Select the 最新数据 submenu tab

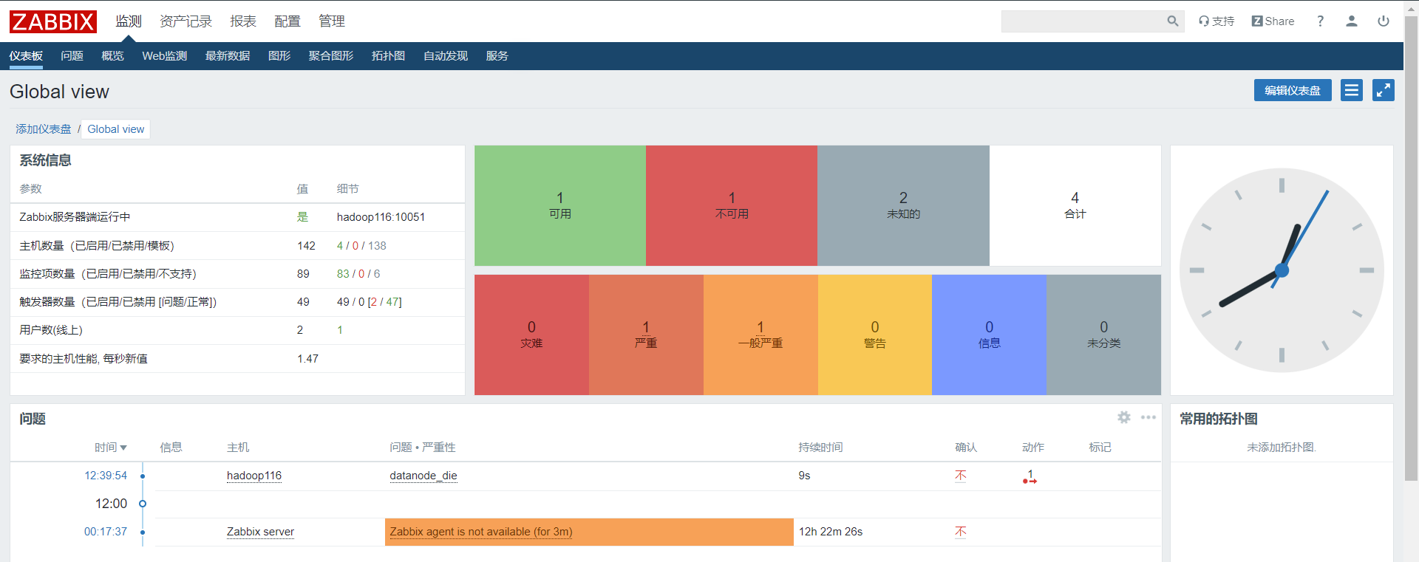tap(228, 56)
